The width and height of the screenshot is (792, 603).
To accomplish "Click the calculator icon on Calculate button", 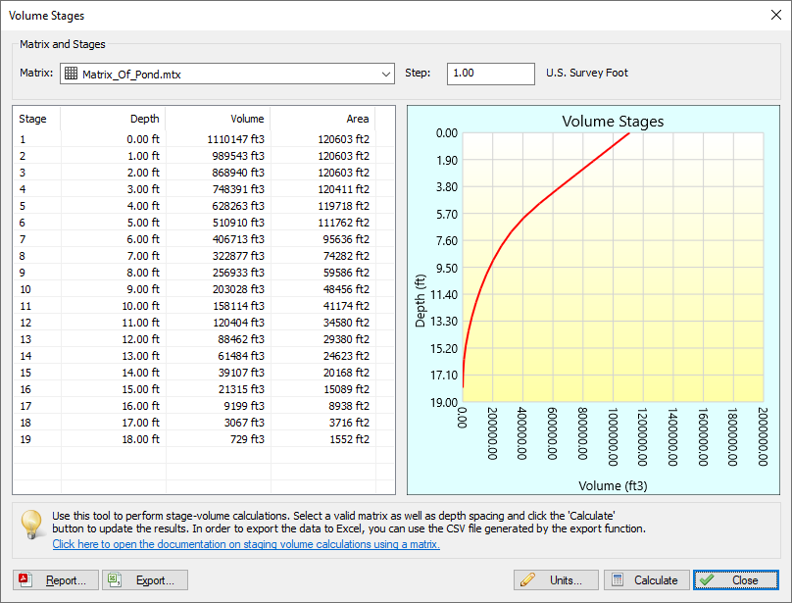I will point(618,579).
